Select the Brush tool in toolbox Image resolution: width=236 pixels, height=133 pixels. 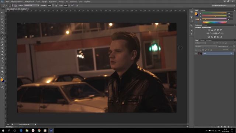[2, 35]
